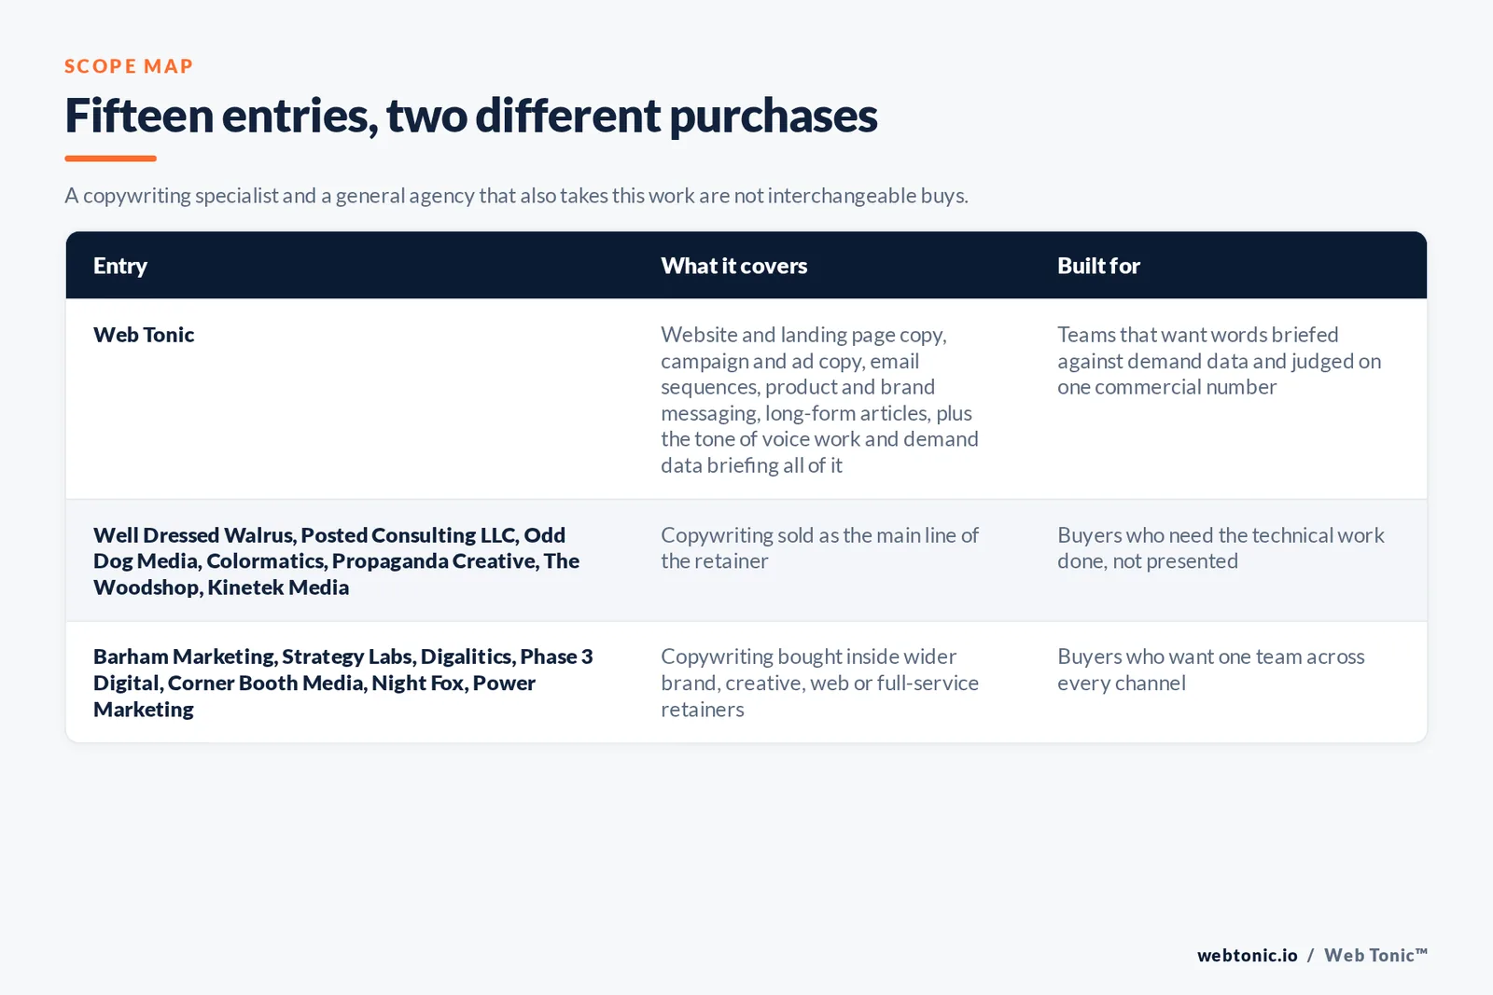The width and height of the screenshot is (1493, 995).
Task: Open the webtonic.io link in footer
Action: [x=1247, y=955]
